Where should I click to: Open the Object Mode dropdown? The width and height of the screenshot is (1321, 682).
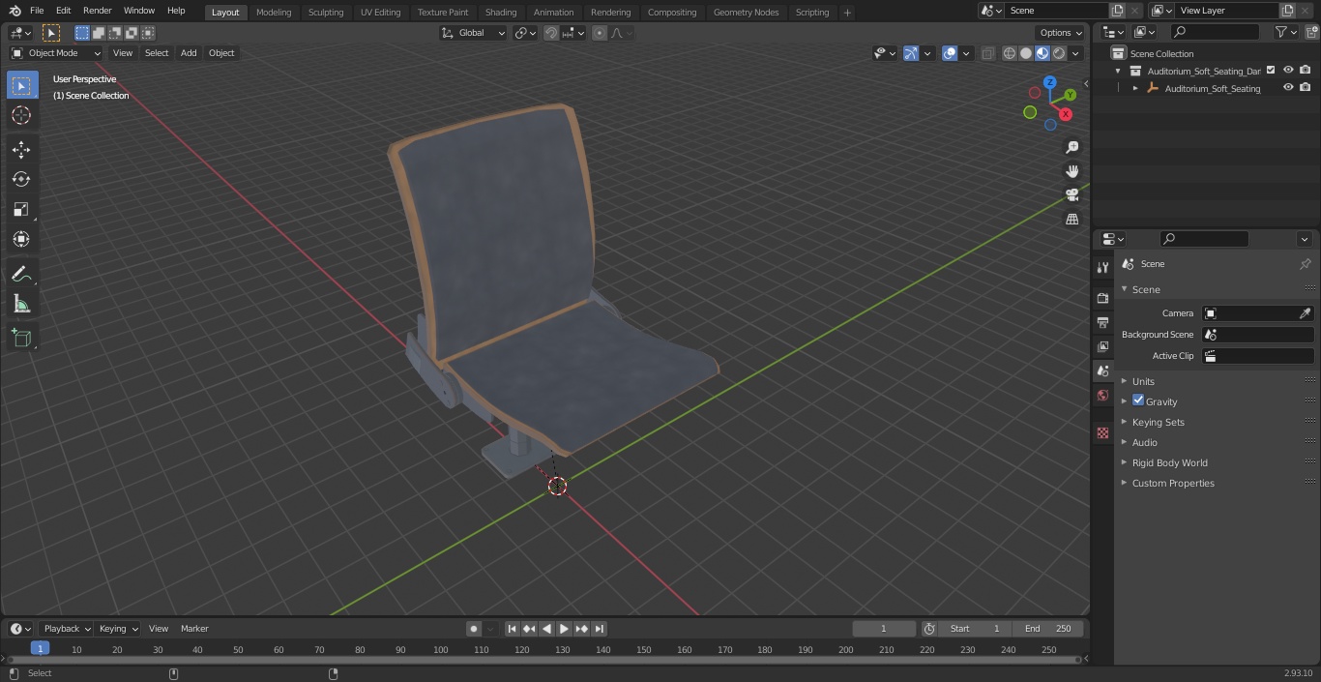pyautogui.click(x=56, y=53)
